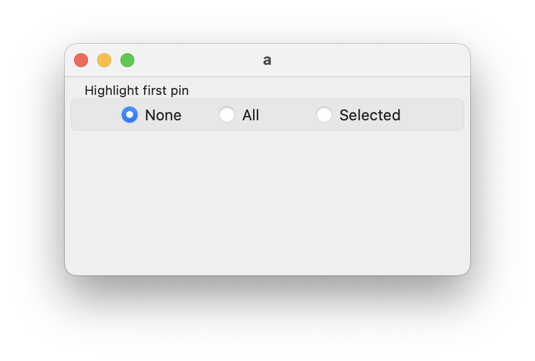Screen dimensions: 535x361
Task: Click radio group space between None and All
Action: (x=200, y=115)
